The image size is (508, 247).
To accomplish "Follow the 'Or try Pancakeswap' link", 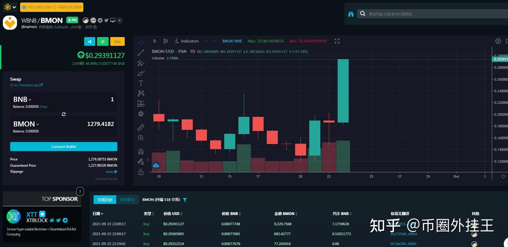I will pos(26,85).
